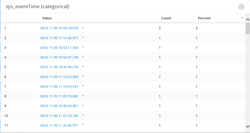This screenshot has width=250, height=133.
Task: Open link 2016-11-30 10:40:45.481
Action: click(x=59, y=106)
